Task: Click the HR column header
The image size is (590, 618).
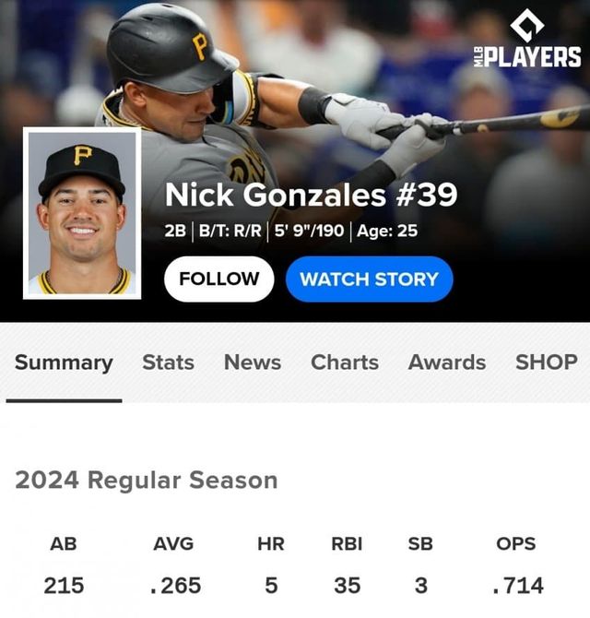Action: (x=270, y=543)
